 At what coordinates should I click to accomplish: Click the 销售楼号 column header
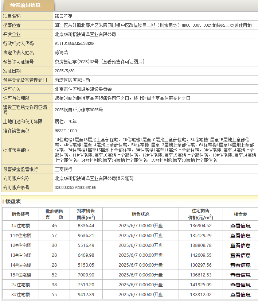20,214
